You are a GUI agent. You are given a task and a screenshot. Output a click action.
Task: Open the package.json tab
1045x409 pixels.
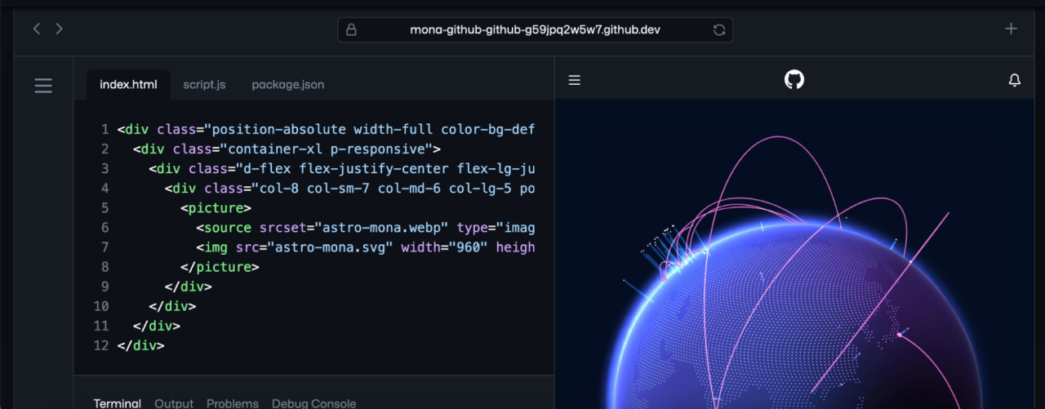click(287, 84)
